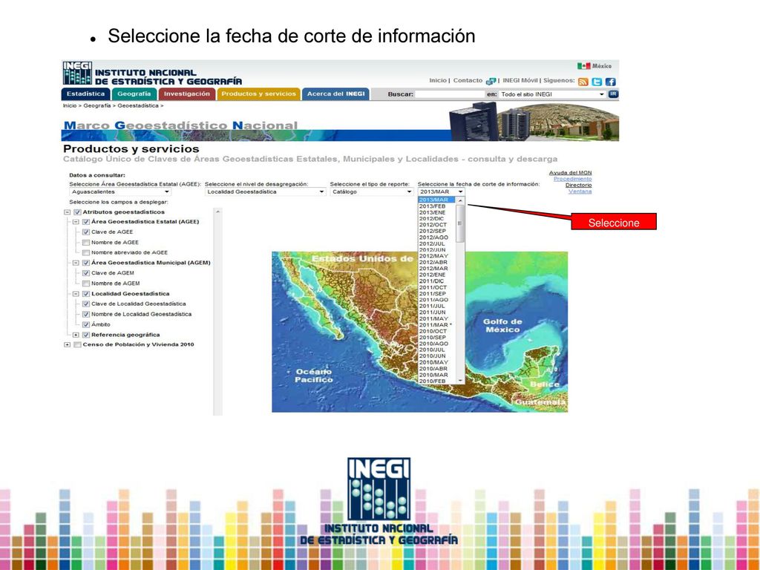Check Nombre abreviado de AGEE checkbox
760x570 pixels.
click(x=86, y=252)
